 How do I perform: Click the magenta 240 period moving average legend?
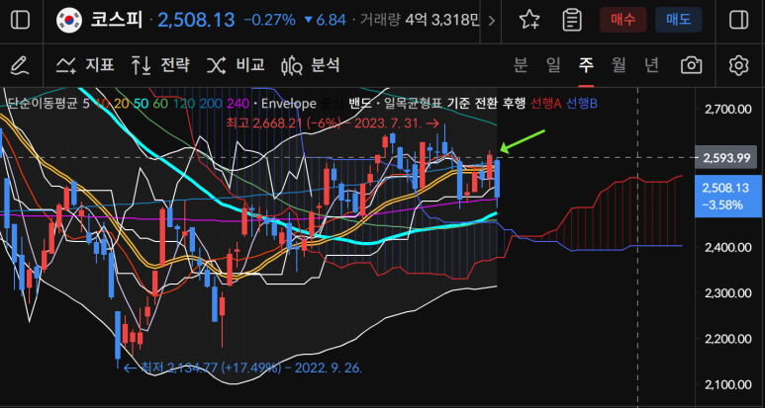(239, 103)
